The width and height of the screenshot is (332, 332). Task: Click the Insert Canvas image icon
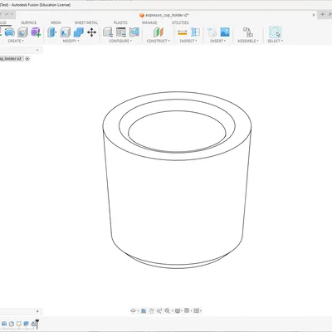pyautogui.click(x=225, y=32)
